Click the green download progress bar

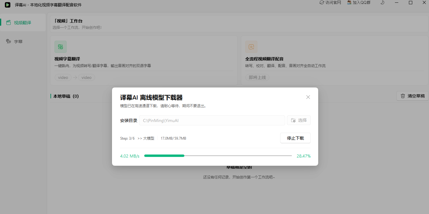coord(218,156)
